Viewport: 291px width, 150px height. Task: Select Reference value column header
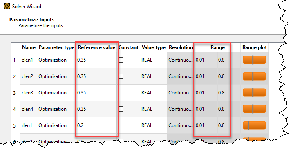click(x=96, y=47)
